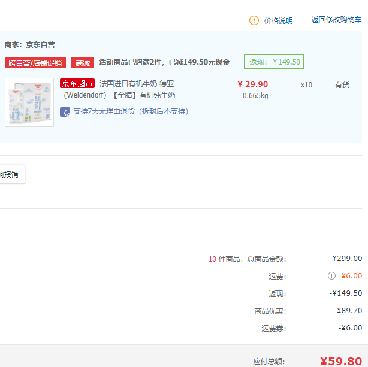Click the 返现 ¥149.50 green box
Screen dimensions: 368x367
274,62
